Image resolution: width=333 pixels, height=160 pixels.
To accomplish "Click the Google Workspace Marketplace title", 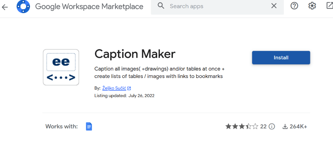I will click(x=89, y=6).
